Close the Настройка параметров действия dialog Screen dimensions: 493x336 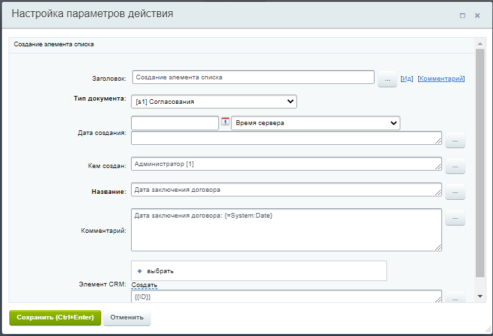(477, 15)
